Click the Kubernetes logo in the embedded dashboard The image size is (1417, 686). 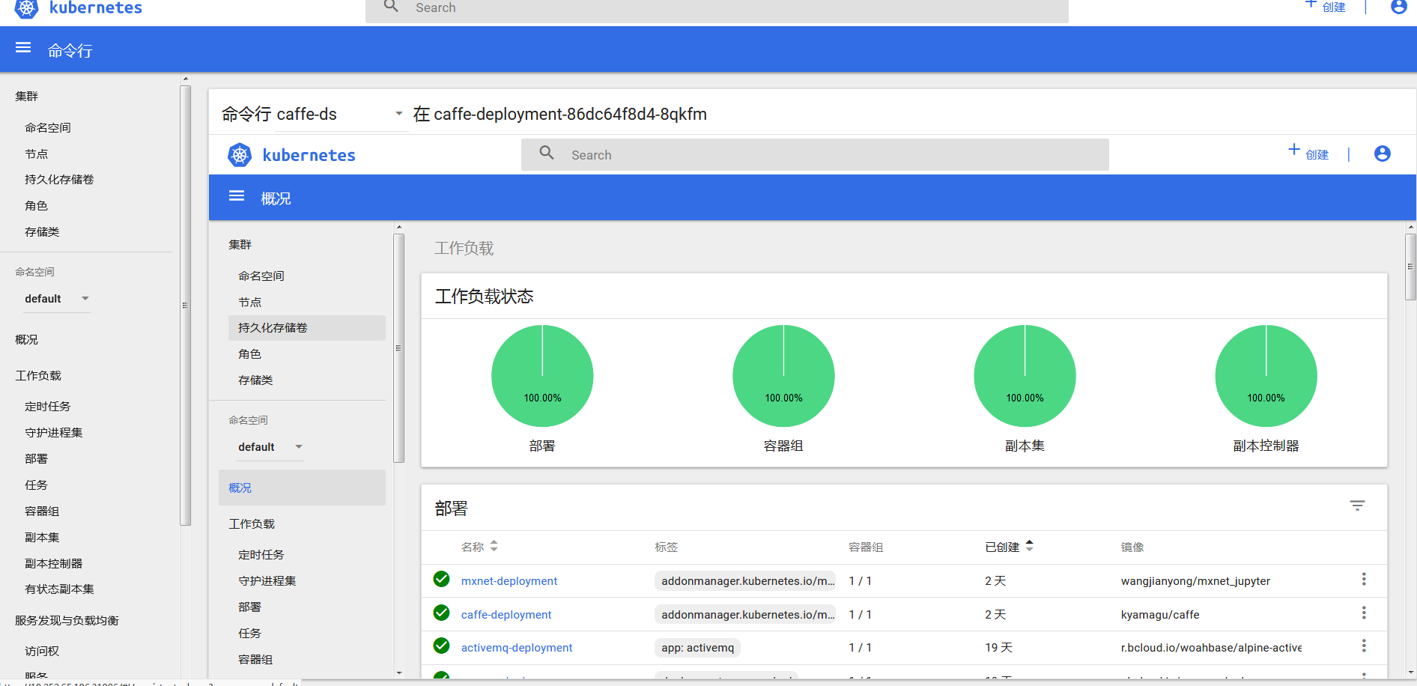pyautogui.click(x=240, y=155)
